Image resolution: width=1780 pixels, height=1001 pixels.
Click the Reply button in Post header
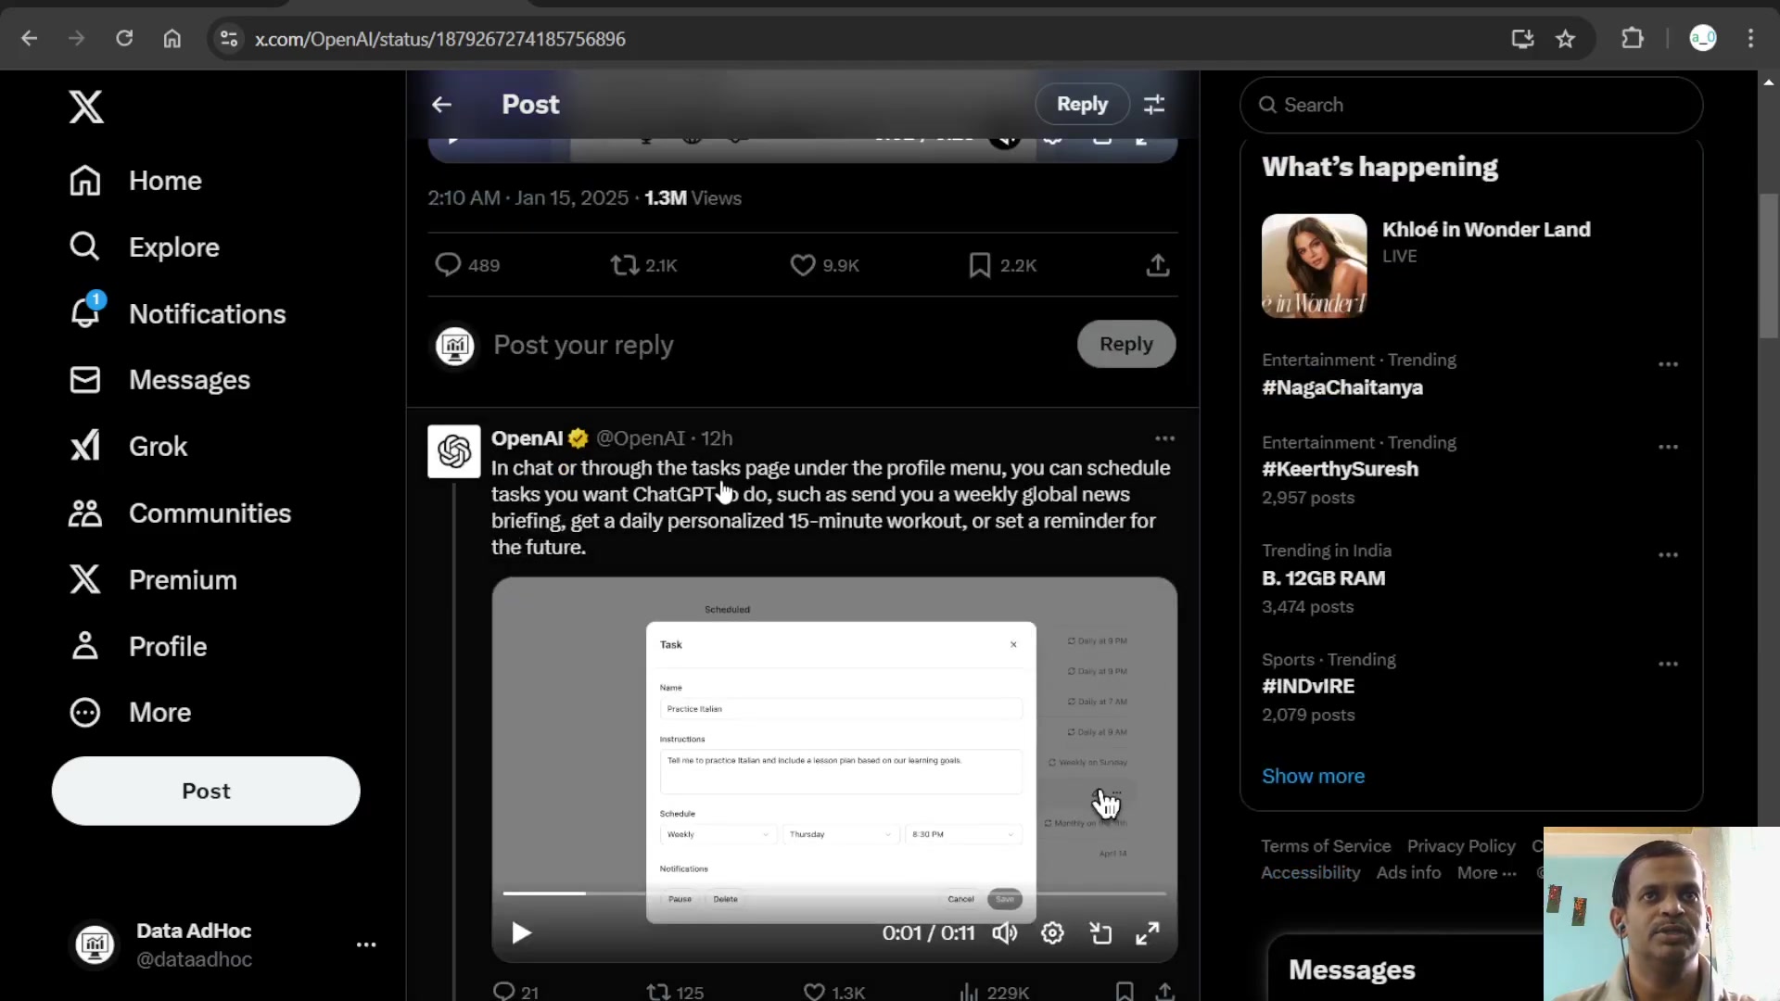pos(1082,104)
